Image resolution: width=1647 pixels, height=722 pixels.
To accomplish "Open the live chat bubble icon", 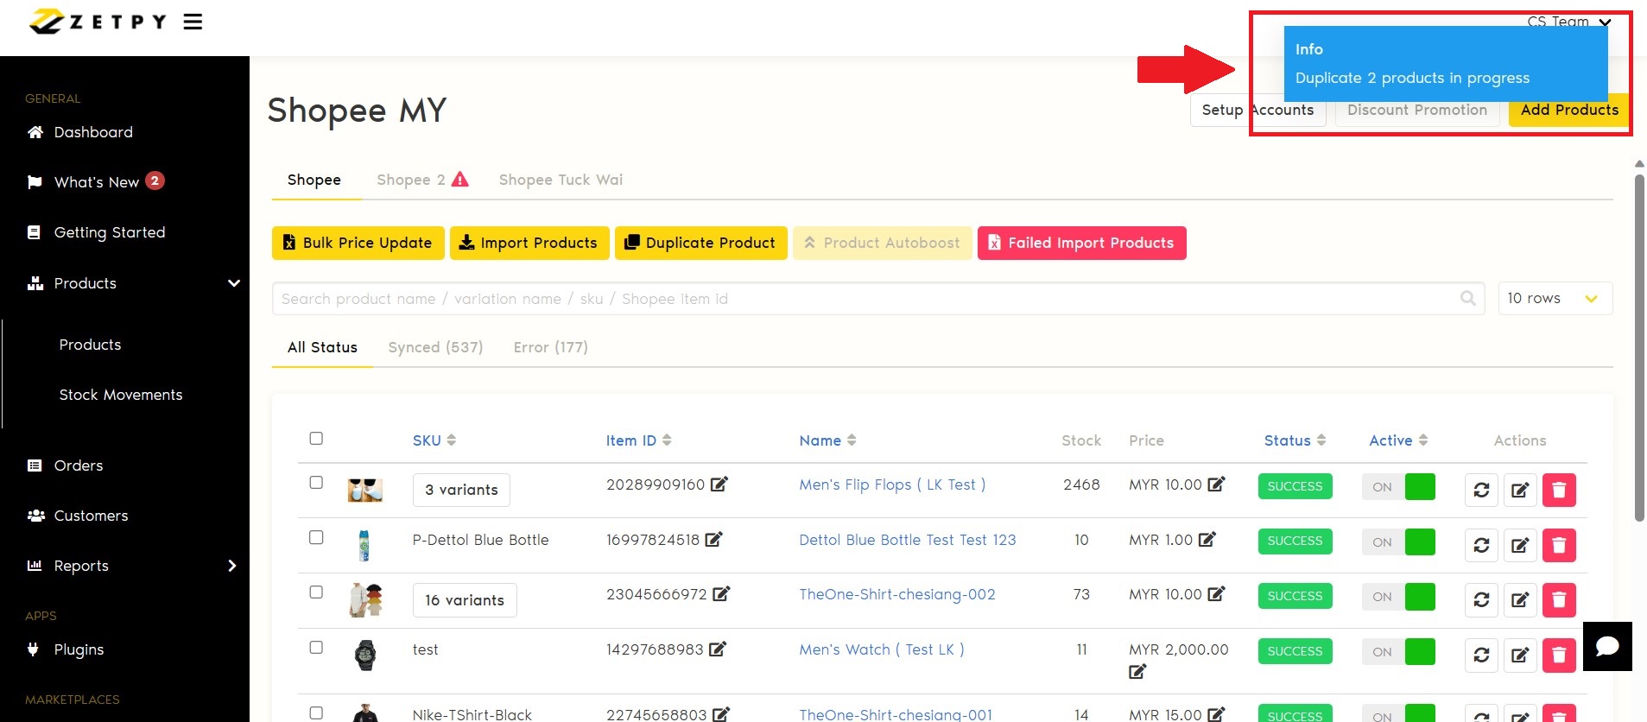I will [1606, 646].
